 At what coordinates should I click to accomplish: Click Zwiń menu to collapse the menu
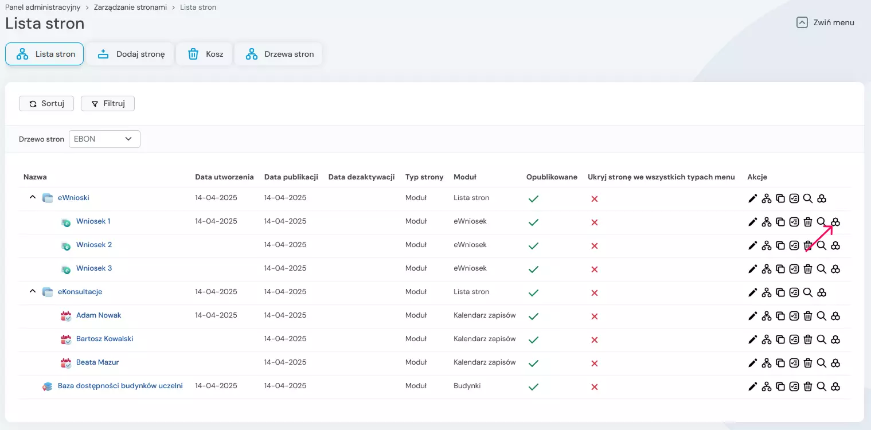pyautogui.click(x=825, y=23)
